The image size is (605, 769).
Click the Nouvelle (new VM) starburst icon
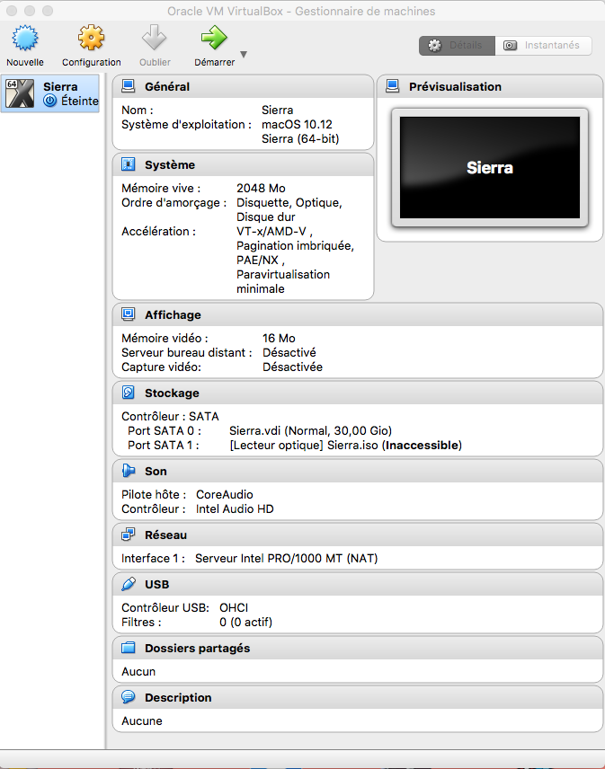click(x=24, y=38)
